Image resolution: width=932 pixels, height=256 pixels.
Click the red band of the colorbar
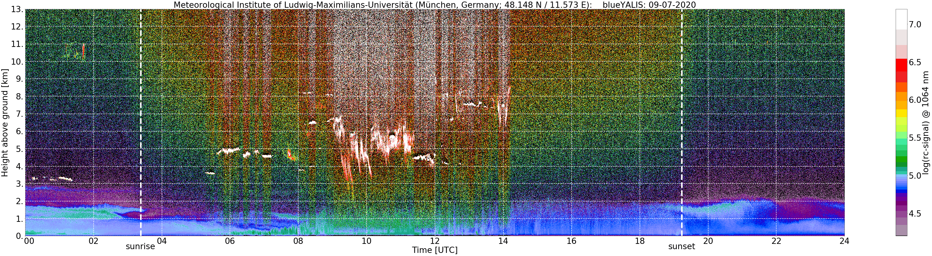(x=901, y=66)
